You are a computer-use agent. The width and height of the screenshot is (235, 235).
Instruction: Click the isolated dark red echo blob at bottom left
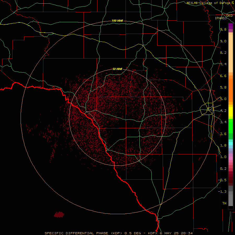point(59,214)
